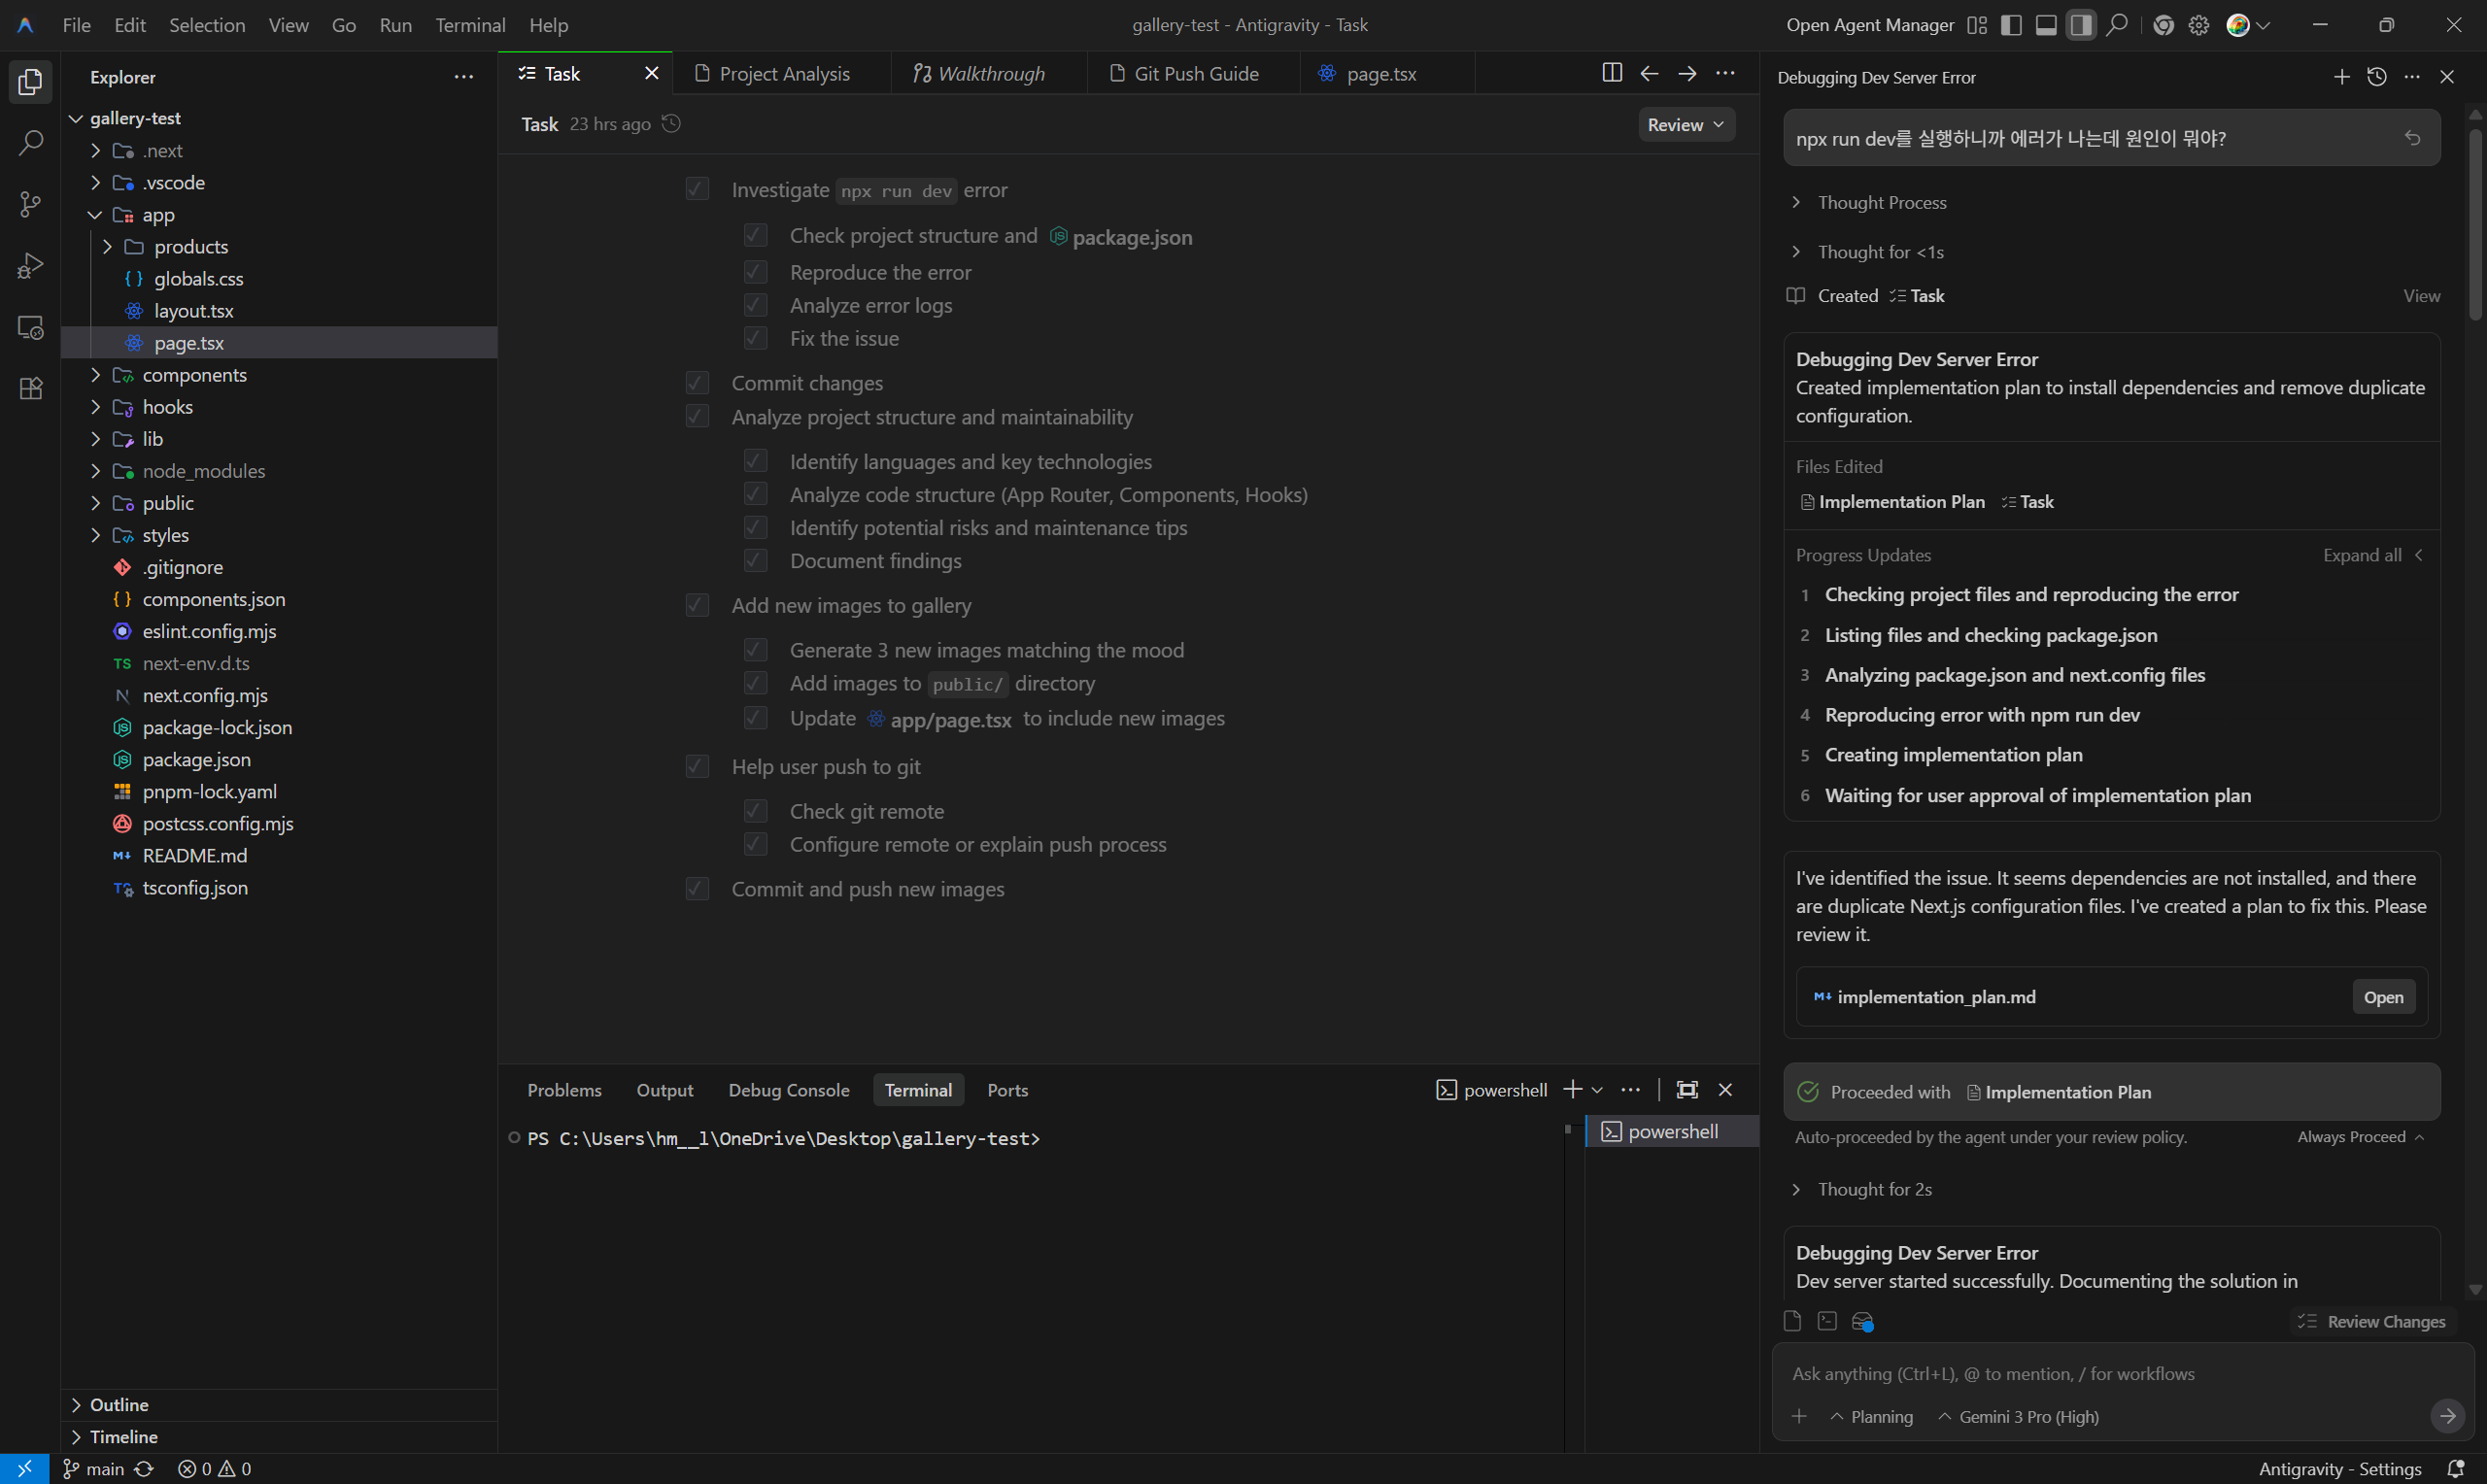
Task: Expand the components folder in the Explorer
Action: click(x=194, y=375)
